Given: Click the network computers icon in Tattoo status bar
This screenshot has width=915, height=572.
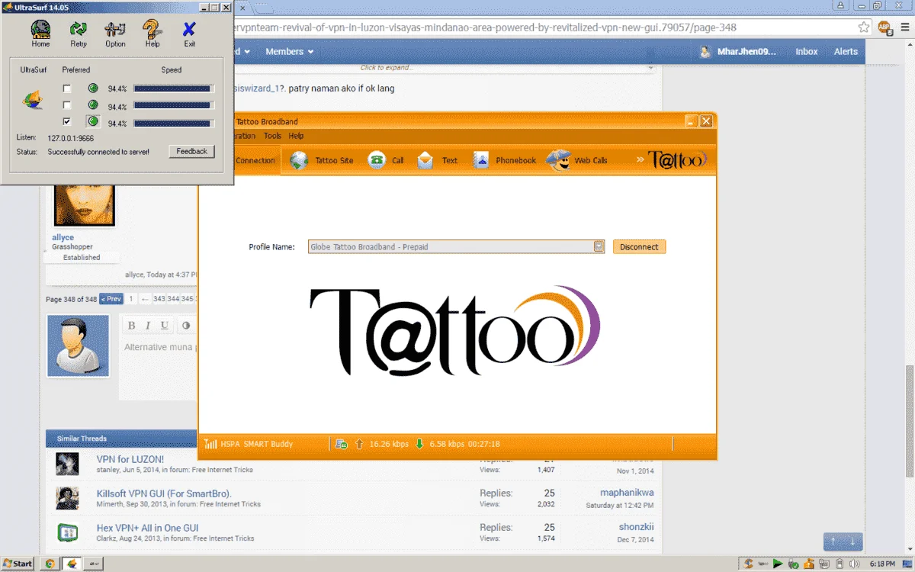Looking at the screenshot, I should (x=341, y=443).
